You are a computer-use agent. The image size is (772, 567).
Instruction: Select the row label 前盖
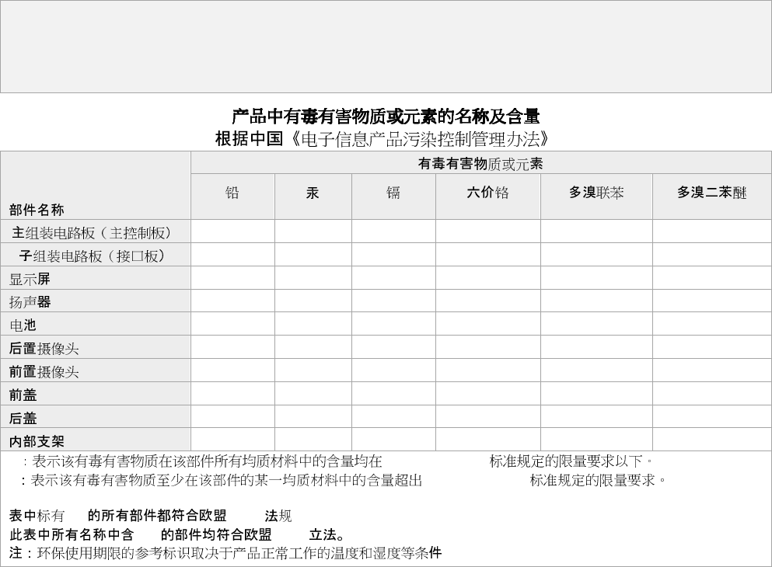[x=23, y=395]
